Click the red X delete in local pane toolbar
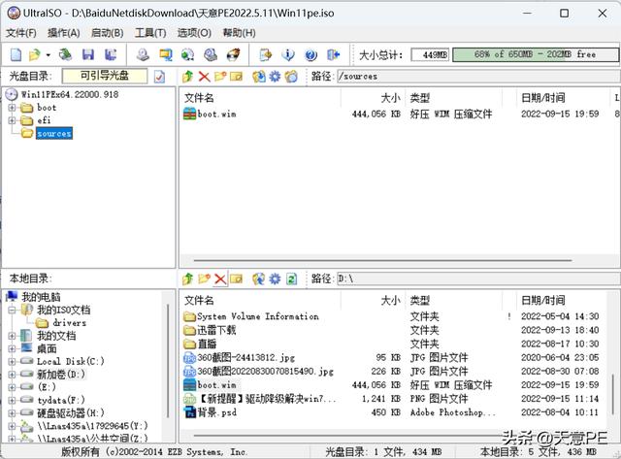 coord(220,279)
